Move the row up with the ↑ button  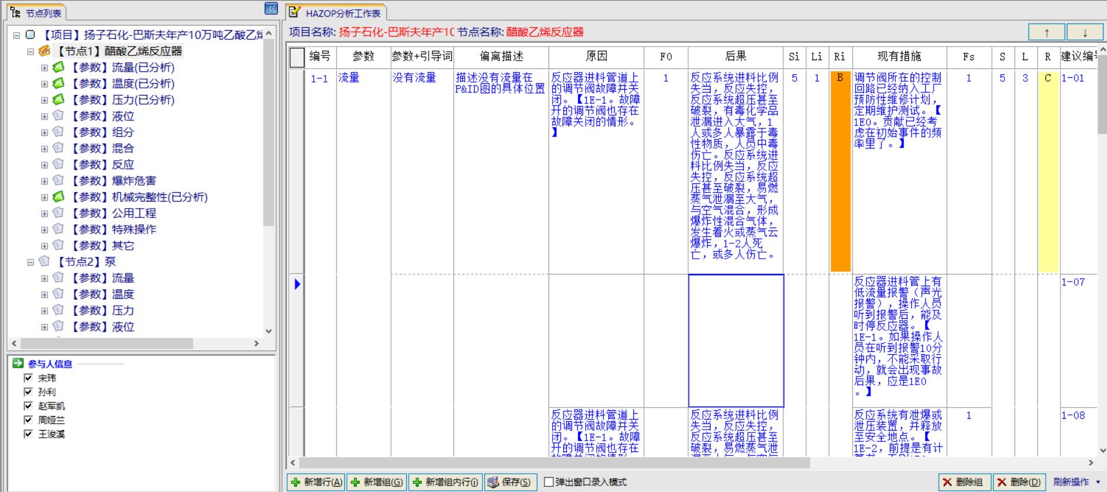click(x=1047, y=32)
